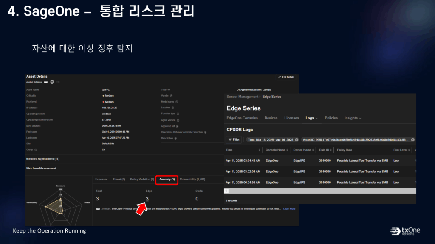The width and height of the screenshot is (435, 244).
Task: Sort the logs by Time column
Action: tap(260, 150)
